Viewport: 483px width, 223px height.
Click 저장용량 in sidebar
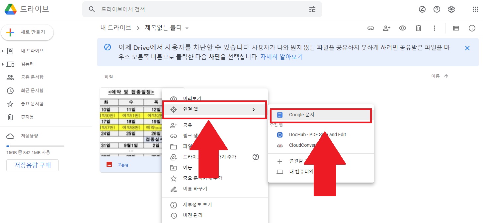[30, 136]
